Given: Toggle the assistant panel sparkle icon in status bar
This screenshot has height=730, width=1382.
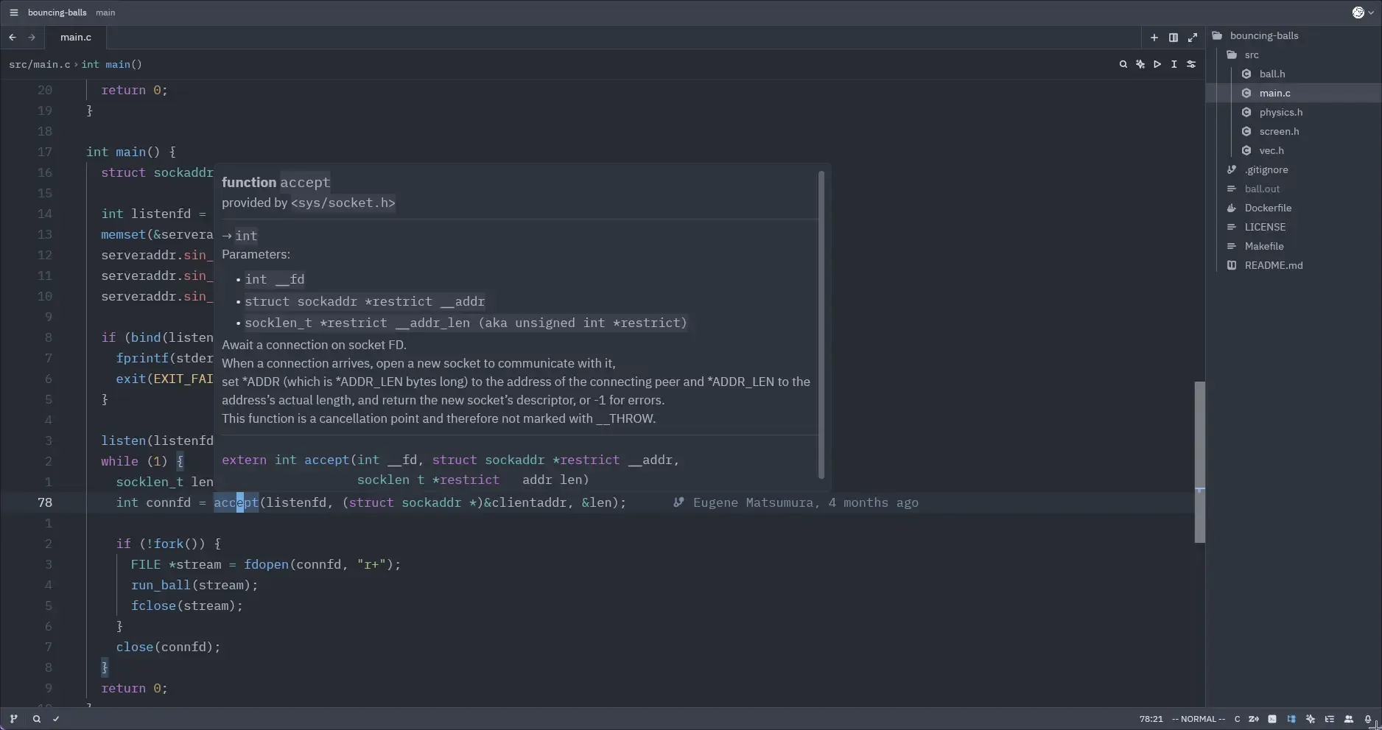Looking at the screenshot, I should click(1311, 719).
